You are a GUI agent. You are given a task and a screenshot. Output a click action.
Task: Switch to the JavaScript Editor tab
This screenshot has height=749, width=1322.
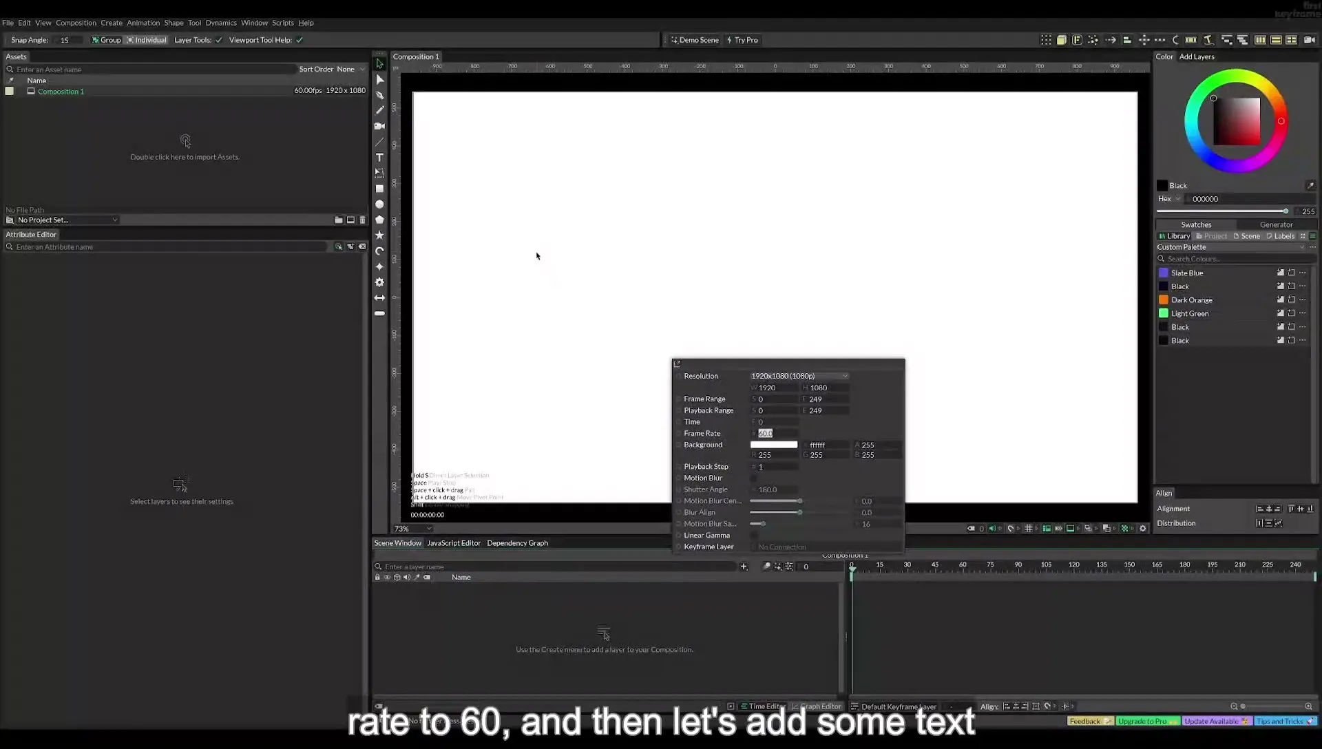[454, 543]
